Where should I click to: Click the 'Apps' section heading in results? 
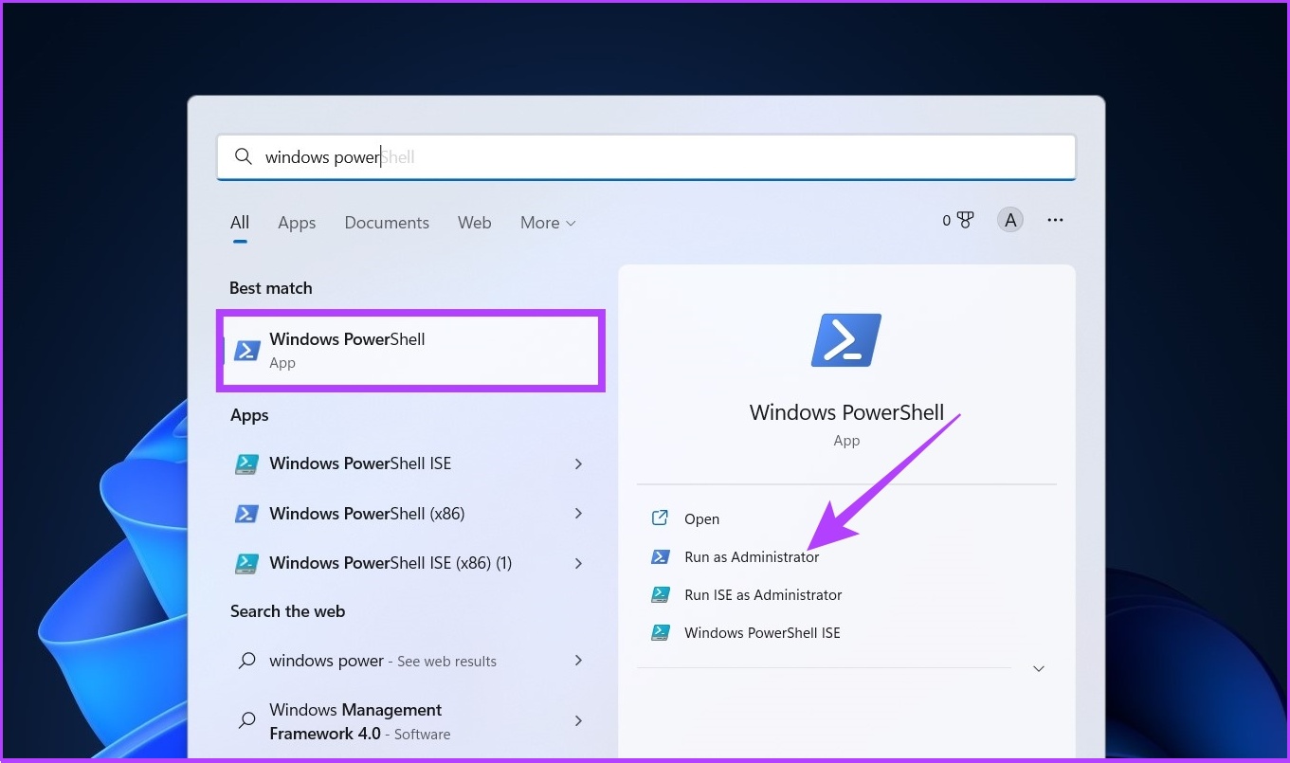(x=249, y=415)
